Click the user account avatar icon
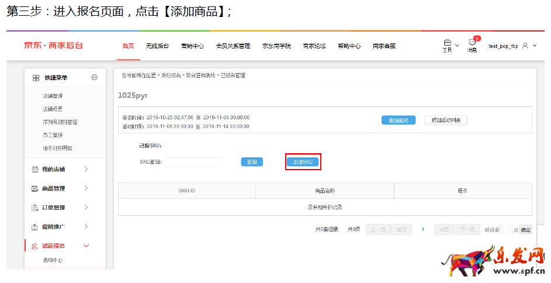The image size is (551, 283). click(525, 46)
